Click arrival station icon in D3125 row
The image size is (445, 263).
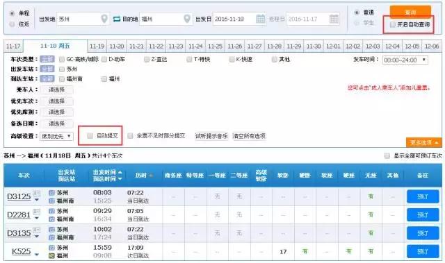click(51, 201)
